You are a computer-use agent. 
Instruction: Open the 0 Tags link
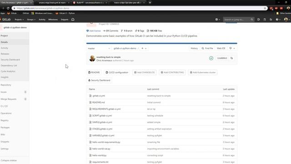(140, 31)
